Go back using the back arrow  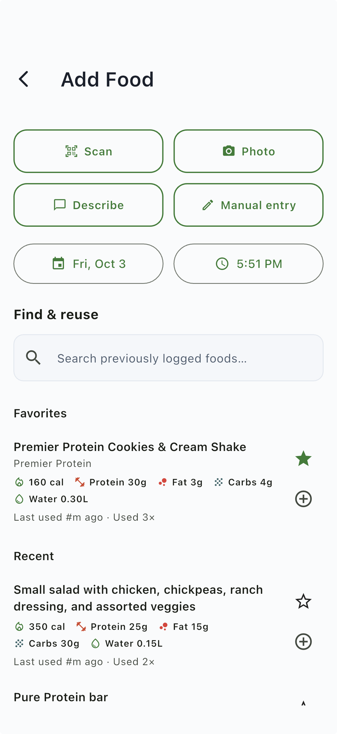(x=23, y=79)
